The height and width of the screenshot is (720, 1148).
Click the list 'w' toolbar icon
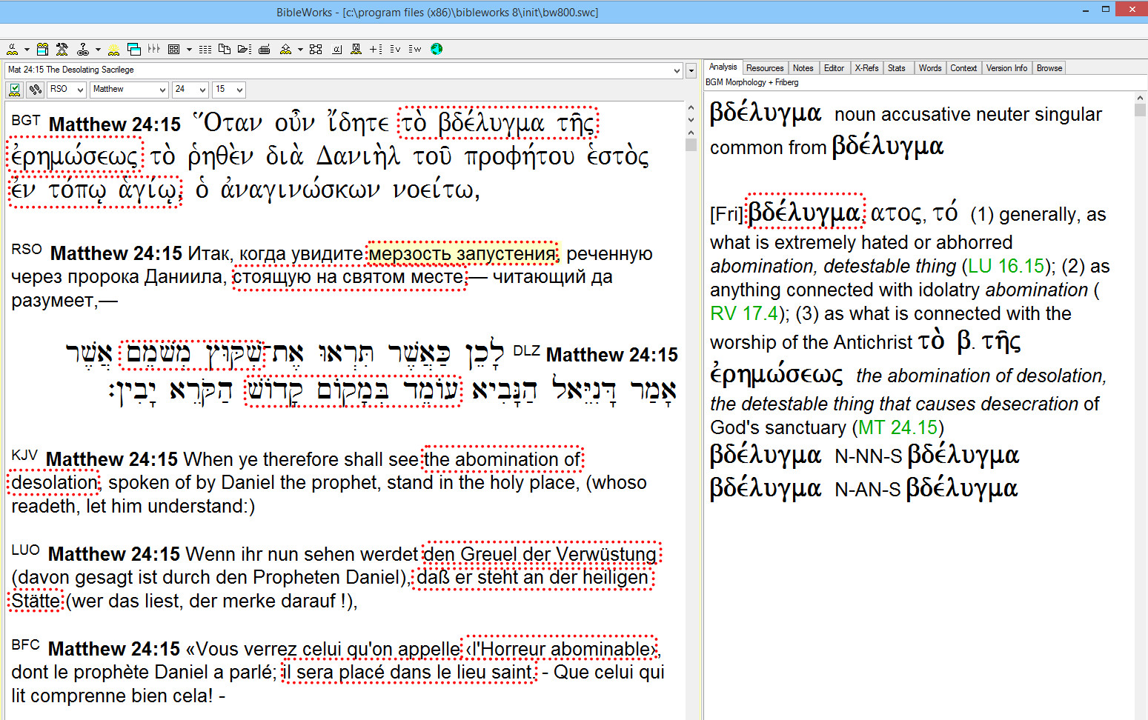click(x=415, y=49)
